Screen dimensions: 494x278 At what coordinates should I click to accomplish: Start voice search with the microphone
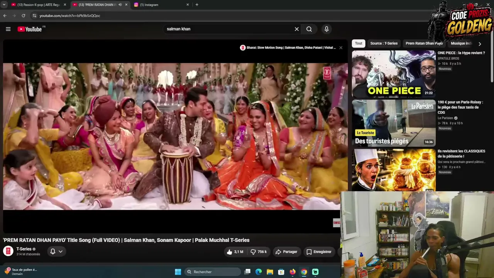click(327, 29)
